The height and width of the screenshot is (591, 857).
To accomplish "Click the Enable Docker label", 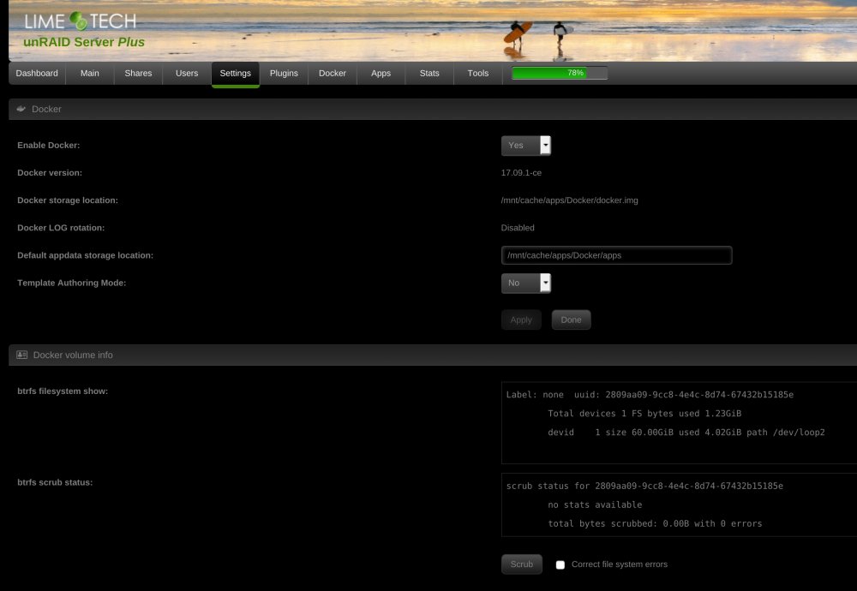I will point(48,146).
